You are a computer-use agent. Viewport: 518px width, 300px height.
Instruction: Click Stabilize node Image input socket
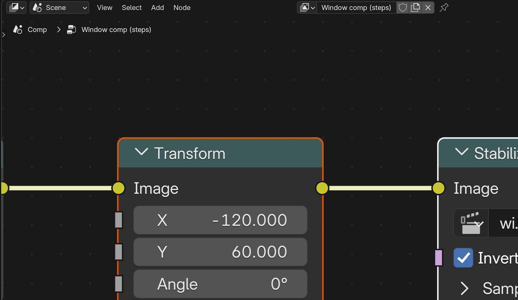pyautogui.click(x=439, y=188)
